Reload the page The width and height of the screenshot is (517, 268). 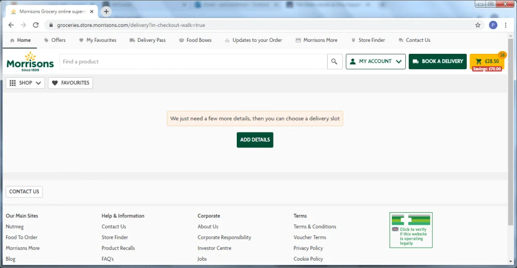coord(36,25)
